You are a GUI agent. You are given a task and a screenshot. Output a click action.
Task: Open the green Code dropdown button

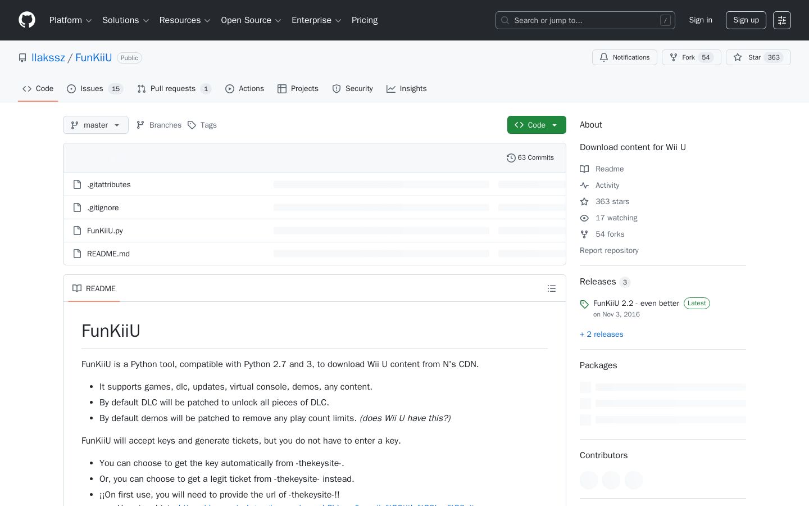pos(537,125)
